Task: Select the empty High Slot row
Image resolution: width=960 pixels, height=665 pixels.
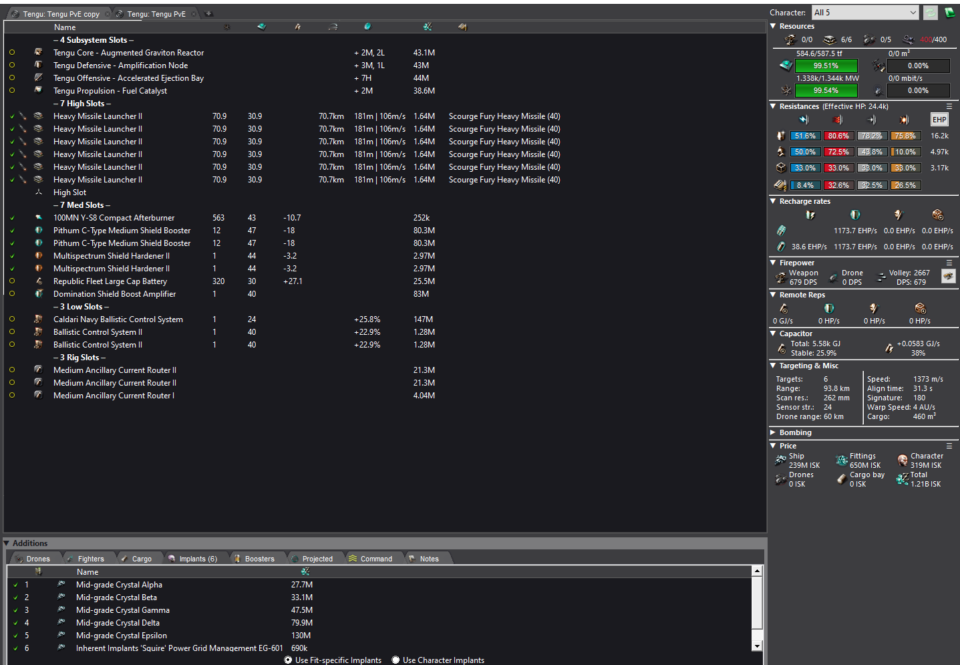Action: coord(385,192)
